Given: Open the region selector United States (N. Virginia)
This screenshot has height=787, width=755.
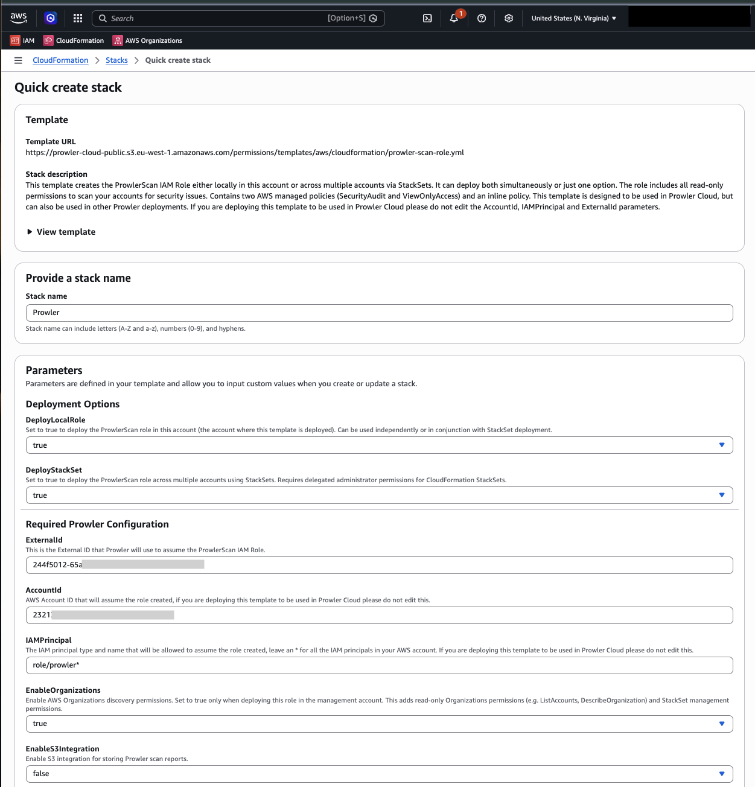Looking at the screenshot, I should coord(574,18).
